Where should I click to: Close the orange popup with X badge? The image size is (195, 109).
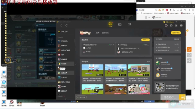tap(187, 30)
